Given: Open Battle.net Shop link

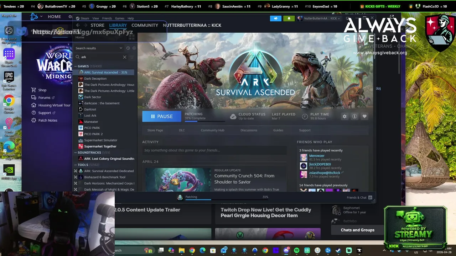Looking at the screenshot, I should (x=42, y=90).
